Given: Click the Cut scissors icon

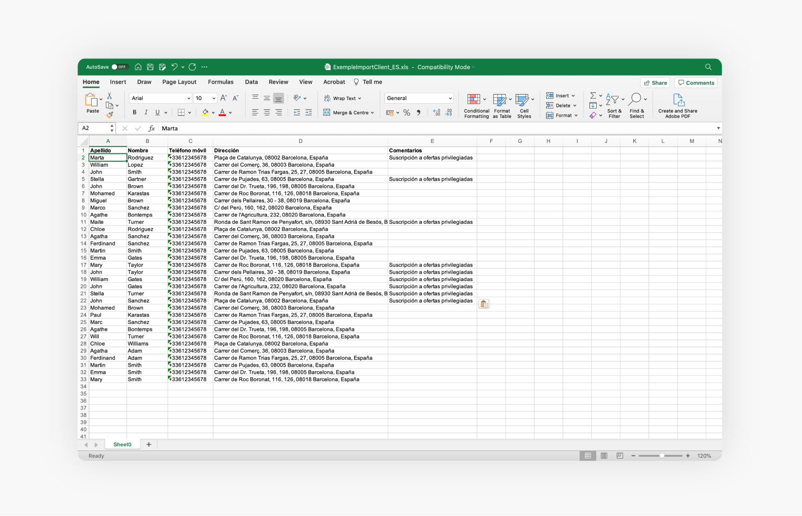Looking at the screenshot, I should coord(109,96).
